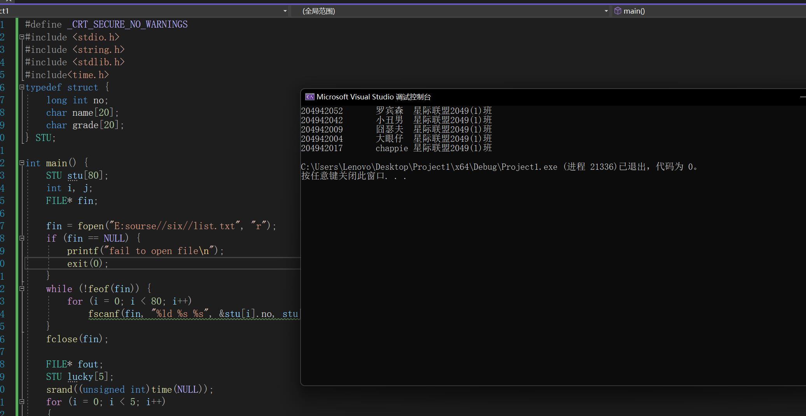Click the 按任意键关闭此窗口 message
Screen dimensions: 806x416
[354, 176]
